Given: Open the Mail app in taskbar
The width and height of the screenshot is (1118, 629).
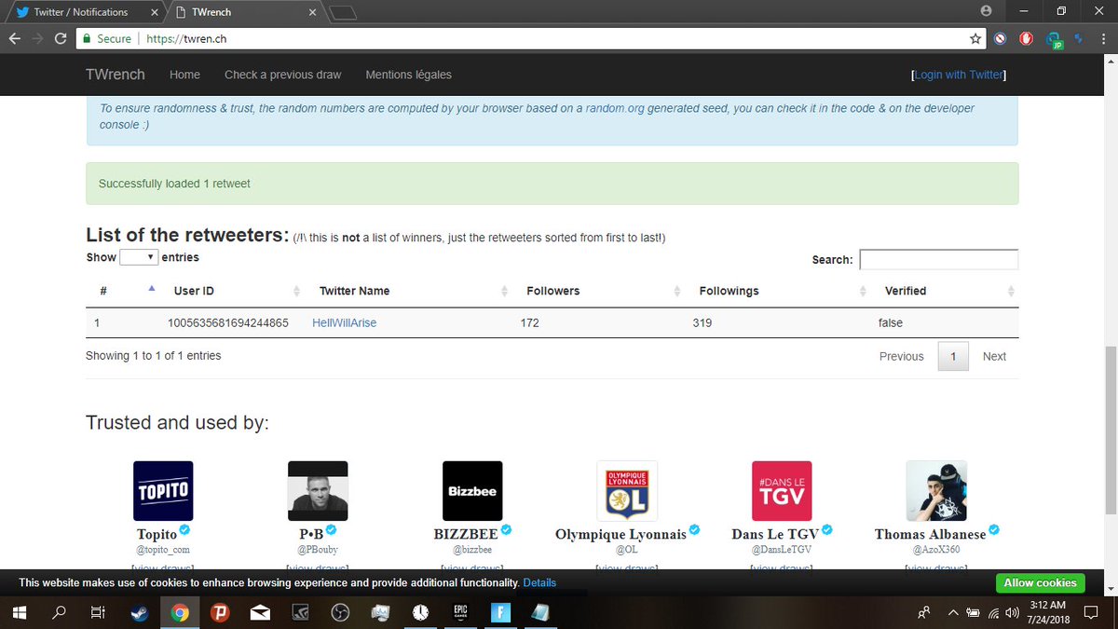Looking at the screenshot, I should tap(260, 612).
